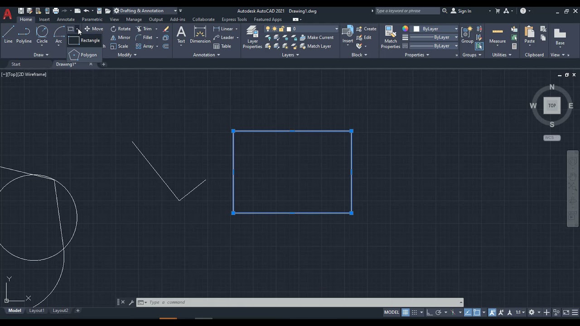Activate the Rotate tool

tap(121, 29)
